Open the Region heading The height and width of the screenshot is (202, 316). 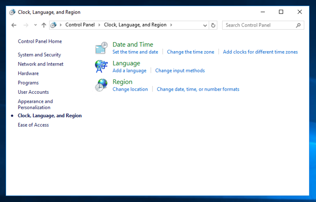[123, 82]
